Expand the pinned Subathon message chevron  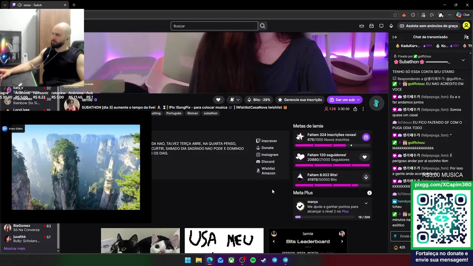click(x=463, y=60)
